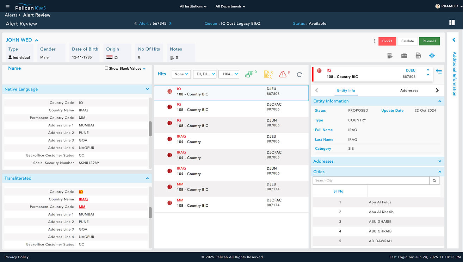
Task: Click the print icon
Action: click(x=418, y=56)
